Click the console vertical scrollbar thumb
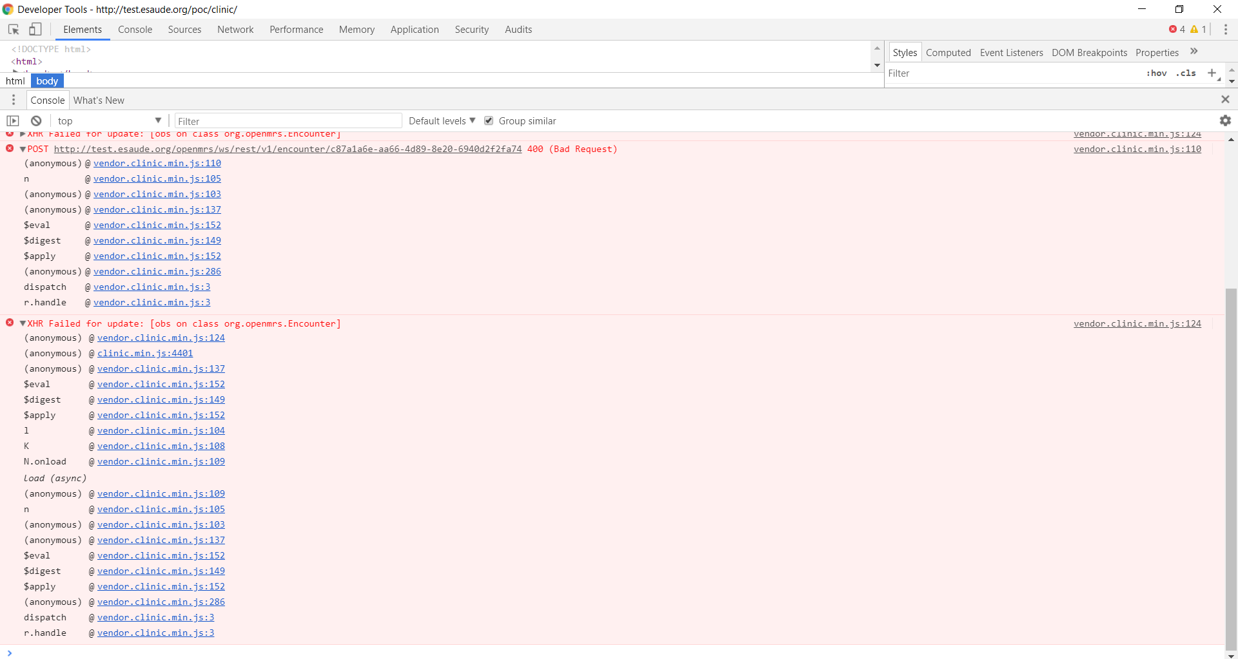This screenshot has height=659, width=1238. click(x=1231, y=469)
